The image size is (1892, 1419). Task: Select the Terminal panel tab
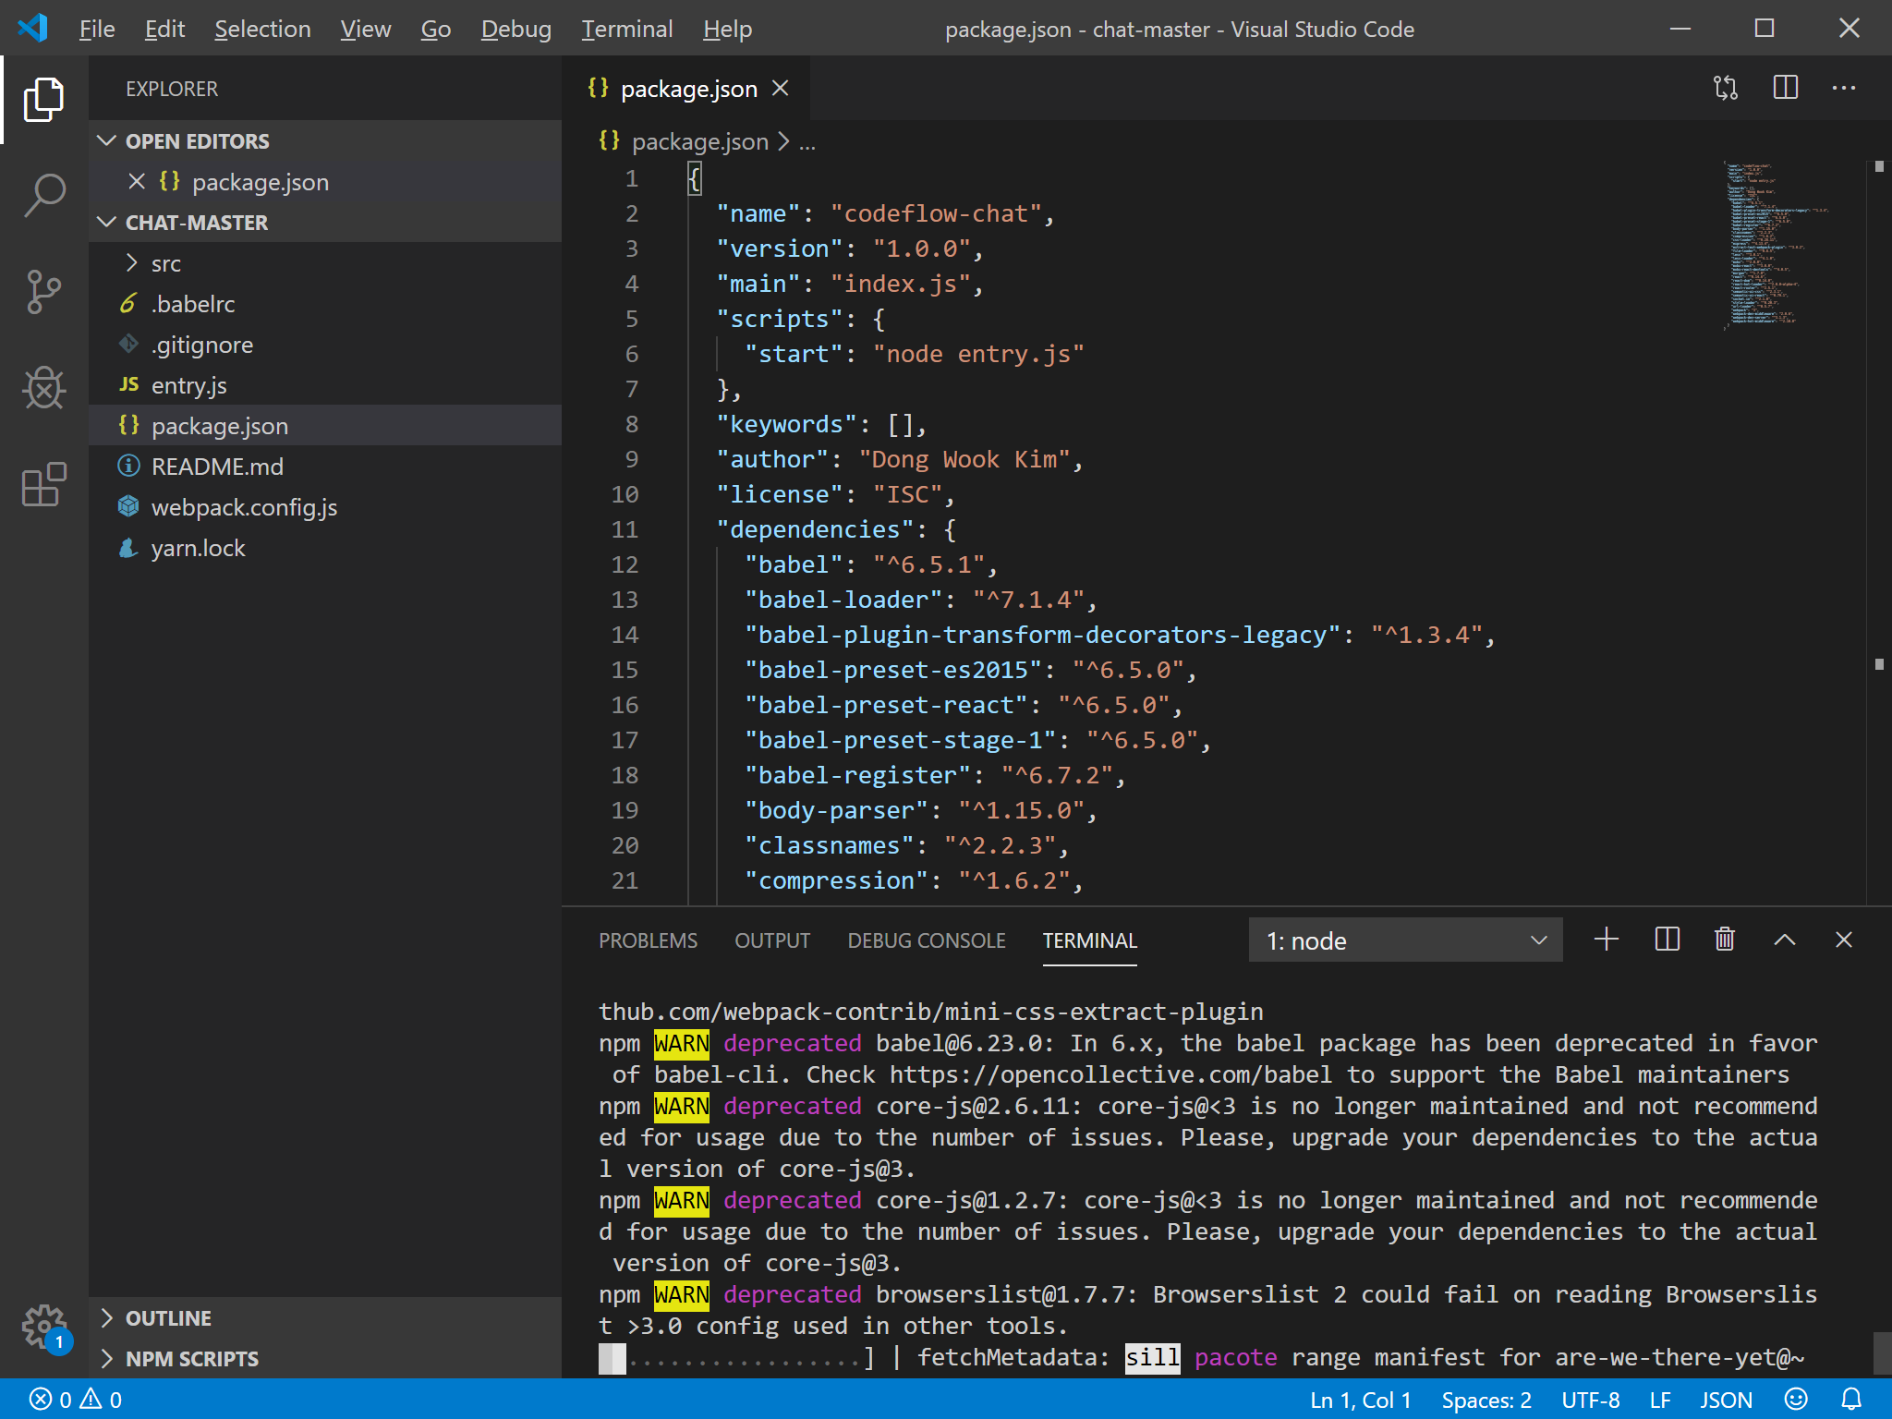(1090, 940)
